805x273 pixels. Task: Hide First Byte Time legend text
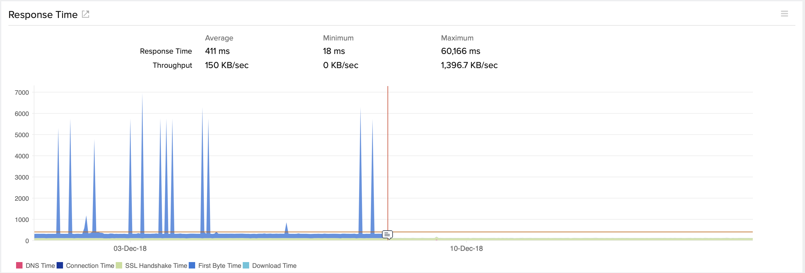click(x=220, y=266)
